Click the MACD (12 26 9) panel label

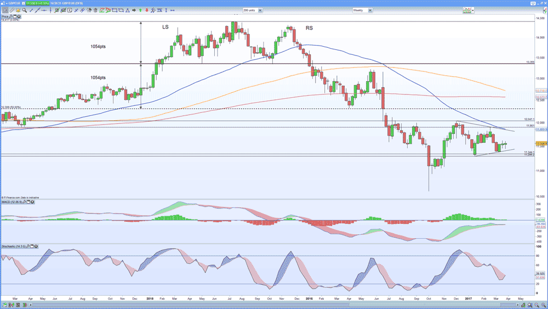[x=12, y=202]
